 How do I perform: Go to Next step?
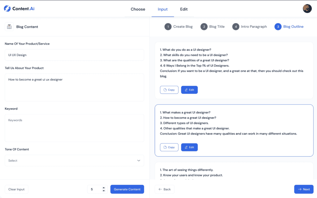pos(304,189)
